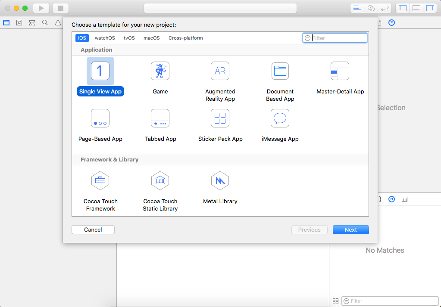The width and height of the screenshot is (441, 307).
Task: Click the Previous button
Action: [310, 230]
